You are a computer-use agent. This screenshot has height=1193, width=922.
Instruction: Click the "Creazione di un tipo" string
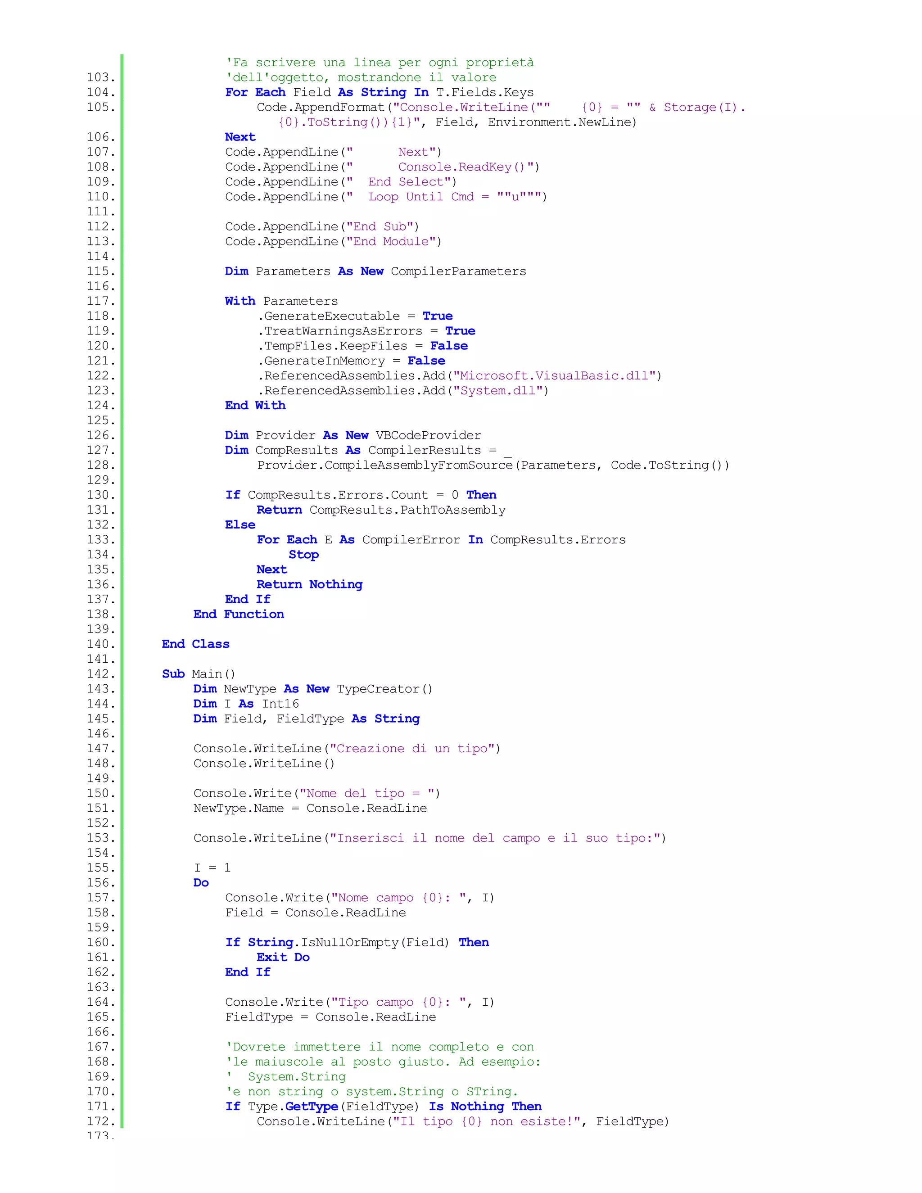click(x=412, y=749)
